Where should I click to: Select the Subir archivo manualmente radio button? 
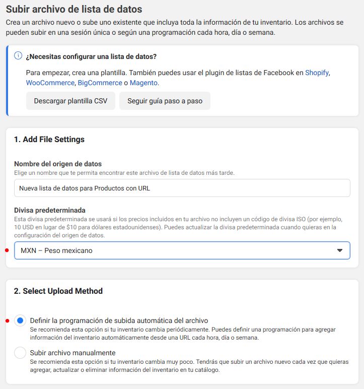click(20, 353)
